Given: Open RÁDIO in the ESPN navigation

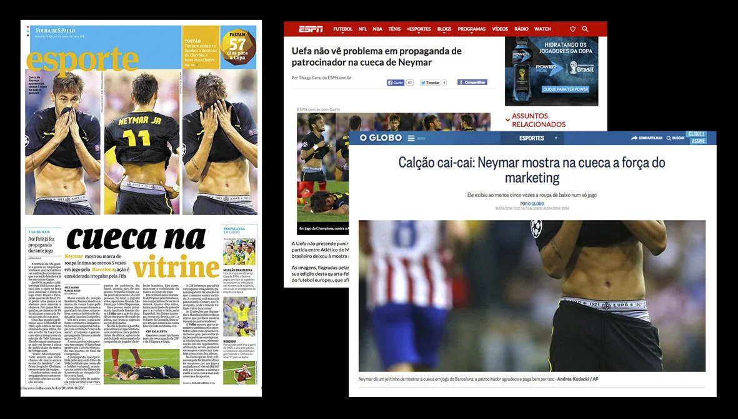Looking at the screenshot, I should click(x=521, y=29).
